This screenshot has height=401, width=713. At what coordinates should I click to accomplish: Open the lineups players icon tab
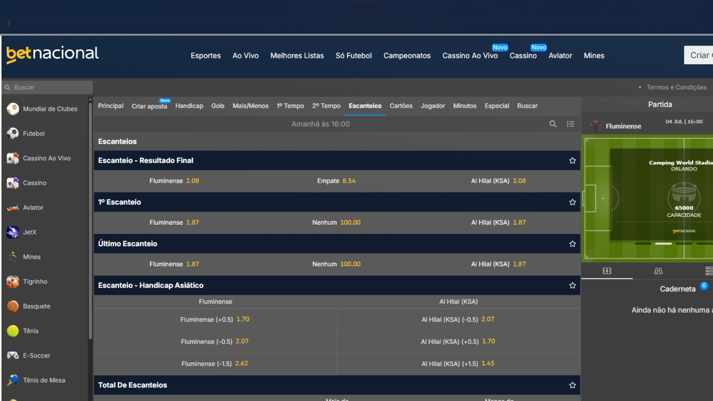tap(658, 271)
